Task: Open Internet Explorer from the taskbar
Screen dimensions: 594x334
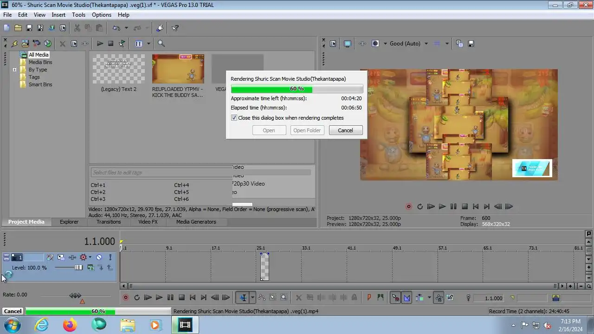Action: point(41,325)
